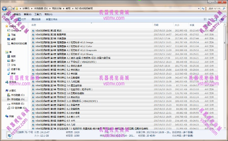Expand the address bar history dropdown
Screen dimensions: 228x141
[199, 9]
